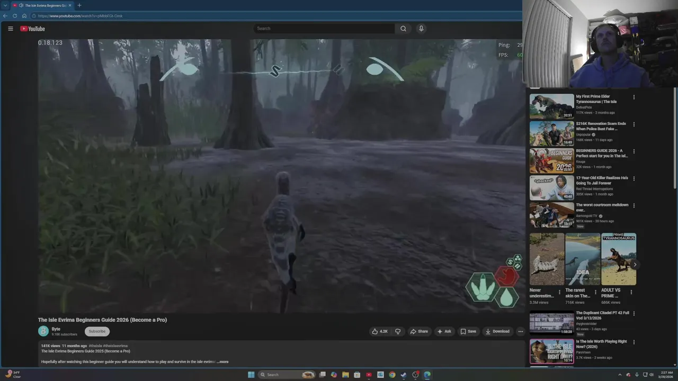Open the weather widget showing 34°F
Image resolution: width=678 pixels, height=381 pixels.
[13, 375]
